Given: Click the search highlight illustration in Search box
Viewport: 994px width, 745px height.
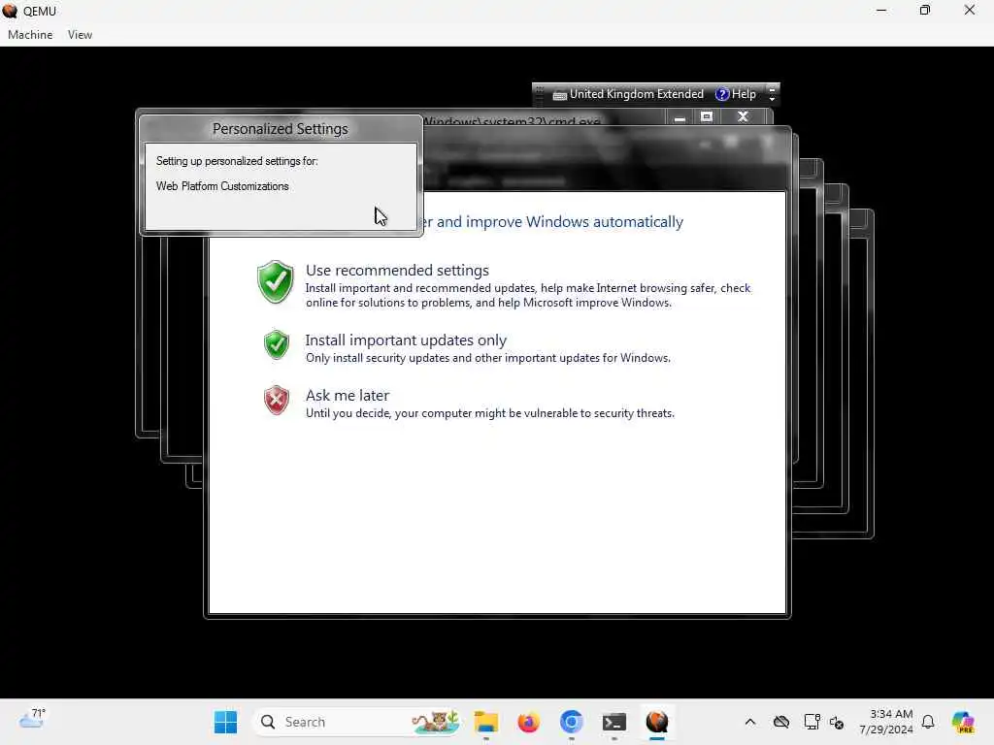Looking at the screenshot, I should pos(436,722).
